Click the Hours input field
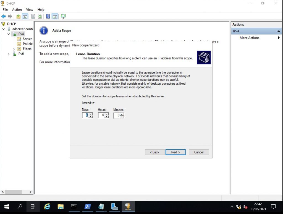Viewport: 283px width, 214px height. 101,115
